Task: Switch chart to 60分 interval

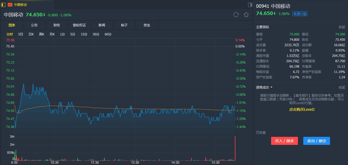Action: (108, 34)
